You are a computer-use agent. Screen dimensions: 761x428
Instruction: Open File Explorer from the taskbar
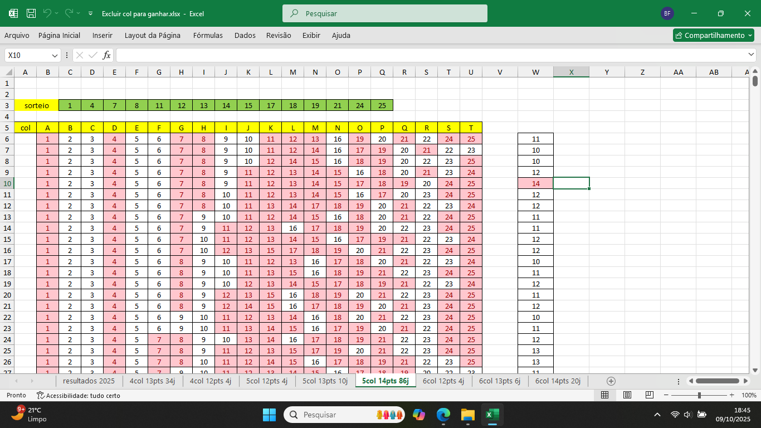pyautogui.click(x=467, y=415)
